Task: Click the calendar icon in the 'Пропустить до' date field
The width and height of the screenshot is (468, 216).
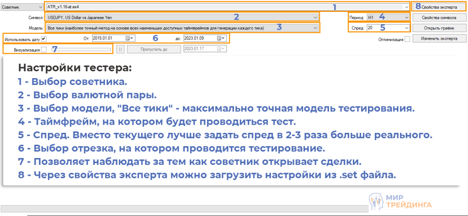Action: 220,49
